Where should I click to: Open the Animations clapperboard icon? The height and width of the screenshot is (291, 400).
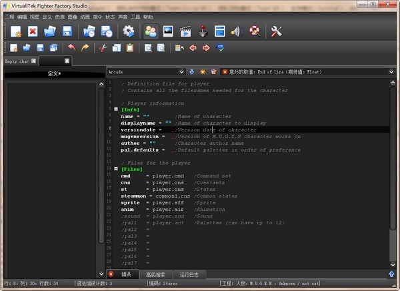[x=186, y=31]
